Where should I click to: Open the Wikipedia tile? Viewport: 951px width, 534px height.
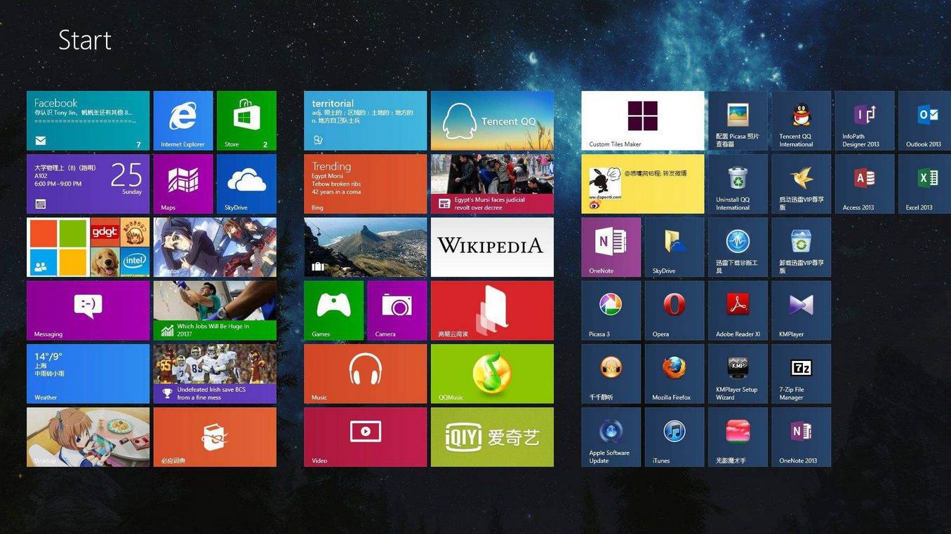[x=491, y=247]
